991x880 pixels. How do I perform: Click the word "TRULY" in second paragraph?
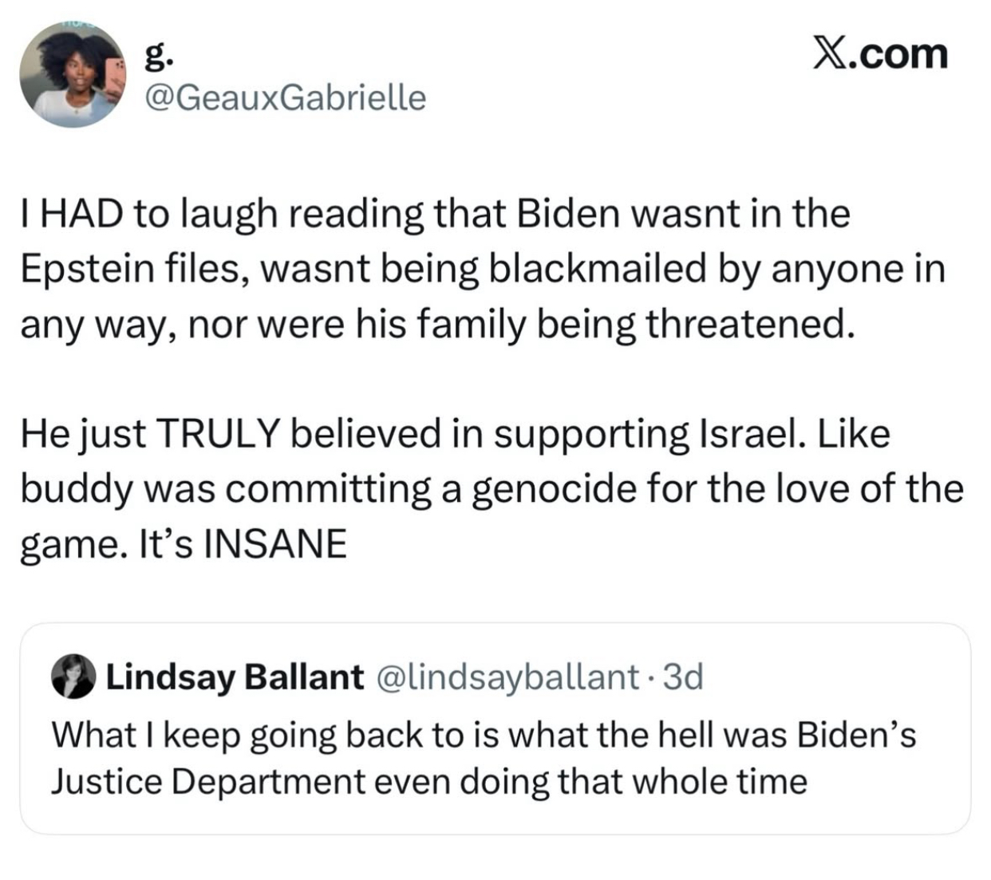[219, 434]
